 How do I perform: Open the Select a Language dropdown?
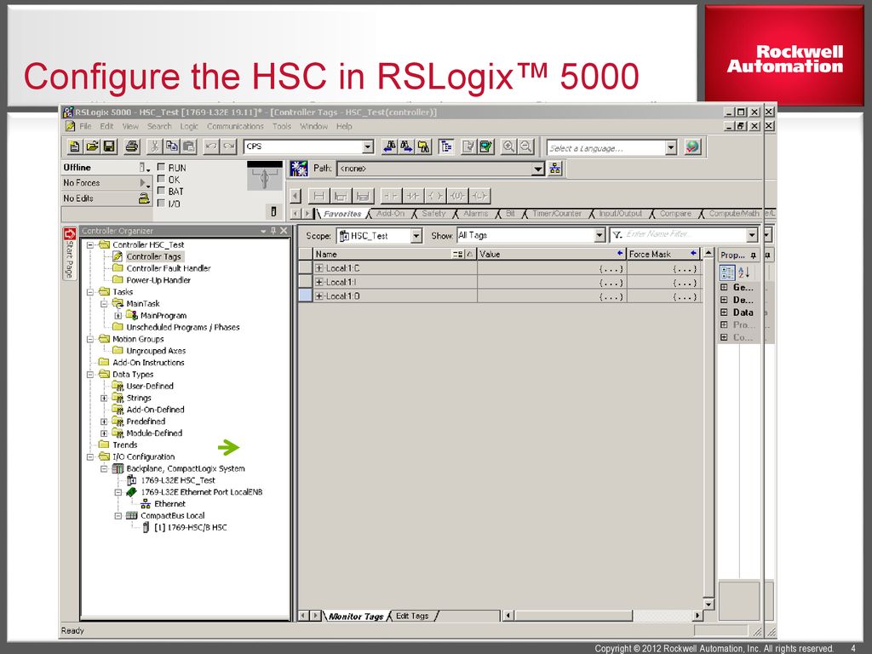(671, 147)
